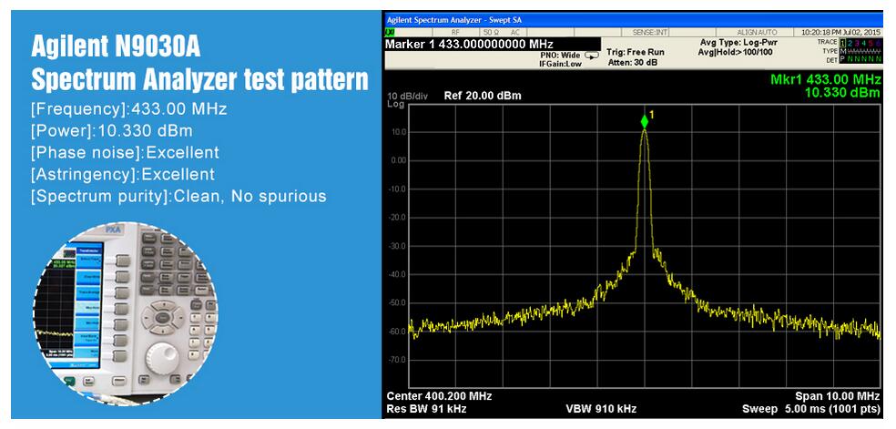Click the 'VBW 910 kHz' label
The image size is (896, 429).
tap(601, 409)
